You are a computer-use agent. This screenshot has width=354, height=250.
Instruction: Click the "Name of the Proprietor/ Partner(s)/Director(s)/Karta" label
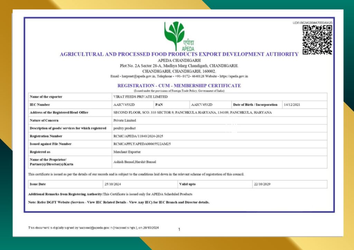(52, 162)
